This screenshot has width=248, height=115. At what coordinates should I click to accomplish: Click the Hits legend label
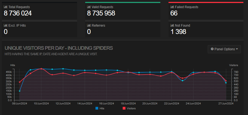(102, 108)
